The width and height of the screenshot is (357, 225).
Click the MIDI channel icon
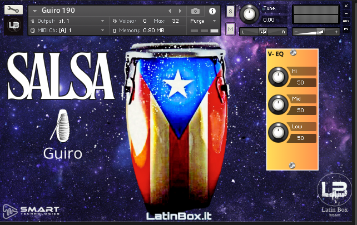pyautogui.click(x=33, y=31)
